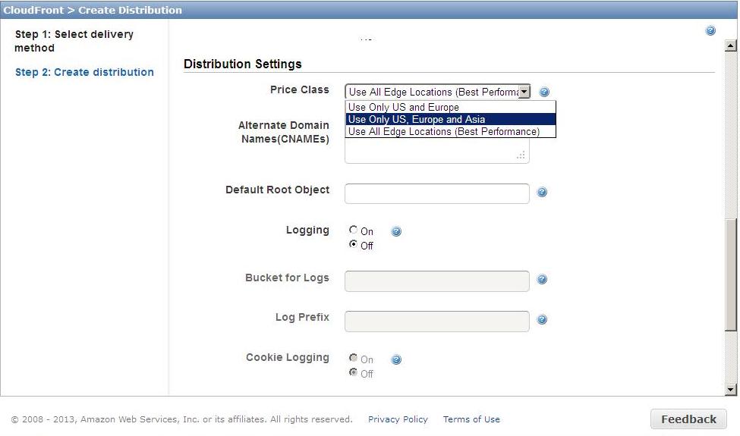Choose Use Only US and Europe

tap(451, 108)
